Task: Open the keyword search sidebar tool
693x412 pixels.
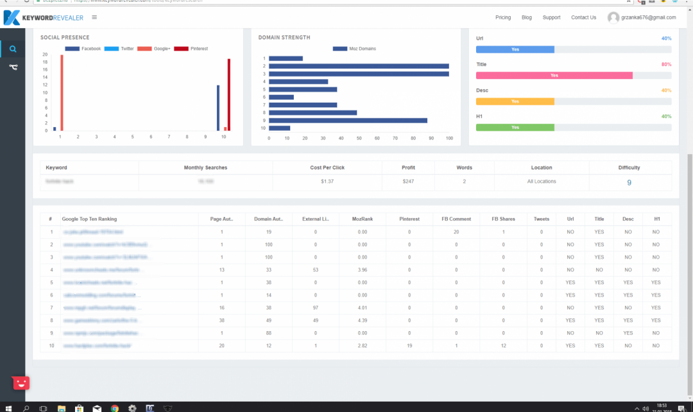Action: coord(13,49)
